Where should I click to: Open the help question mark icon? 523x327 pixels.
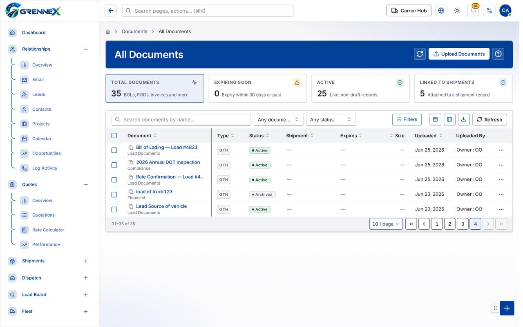click(x=498, y=54)
